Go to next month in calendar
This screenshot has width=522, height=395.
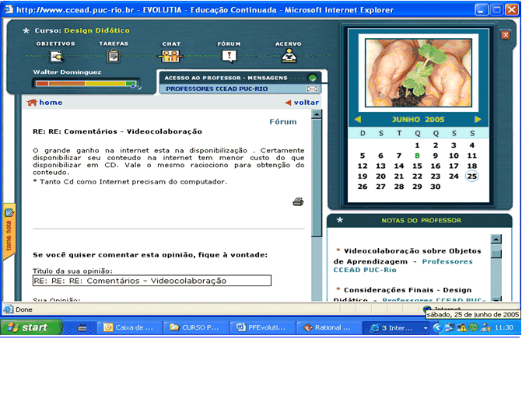[x=478, y=120]
